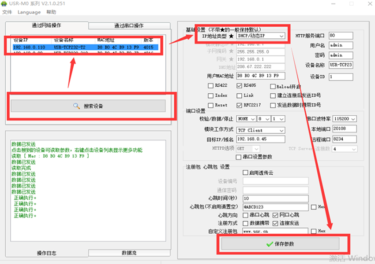Expand the 串口波特率 115200 dropdown
Image resolution: width=375 pixels, height=264 pixels.
pyautogui.click(x=345, y=119)
